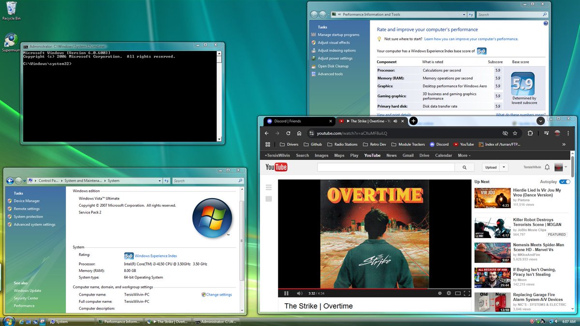Viewport: 580px width, 326px height.
Task: Click the Windows Start orb
Action: point(8,321)
